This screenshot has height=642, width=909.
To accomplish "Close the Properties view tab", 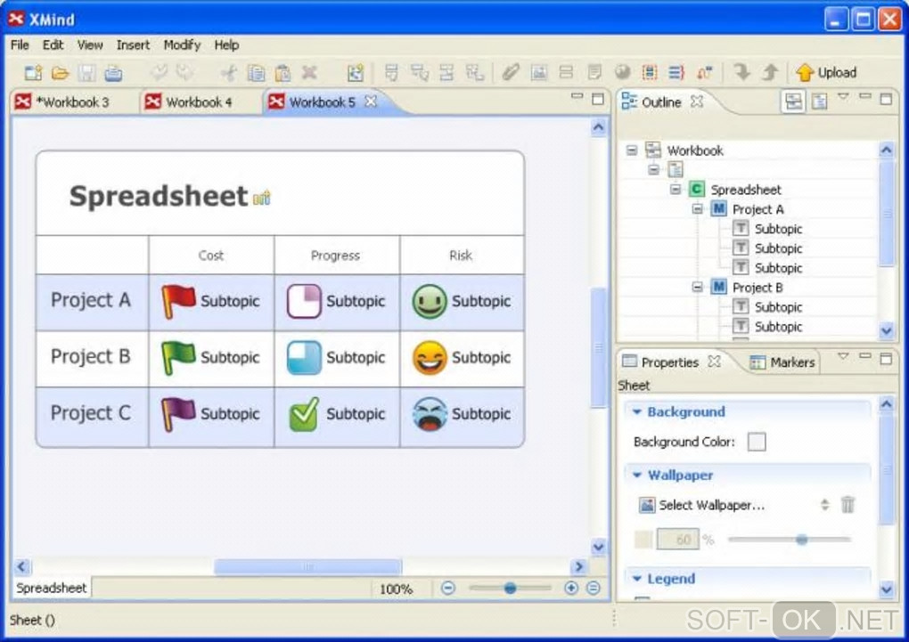I will tap(715, 362).
